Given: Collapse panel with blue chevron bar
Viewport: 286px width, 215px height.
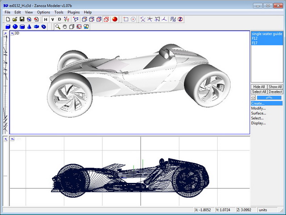Looking at the screenshot, I should [x=269, y=98].
